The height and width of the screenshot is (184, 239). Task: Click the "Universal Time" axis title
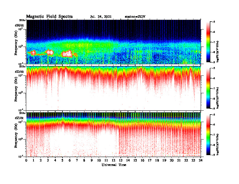click(x=114, y=165)
